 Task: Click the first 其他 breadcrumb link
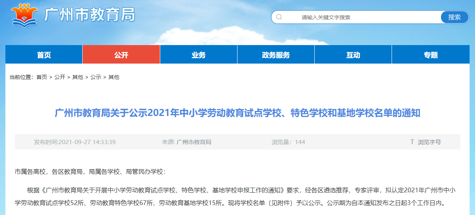tap(78, 77)
